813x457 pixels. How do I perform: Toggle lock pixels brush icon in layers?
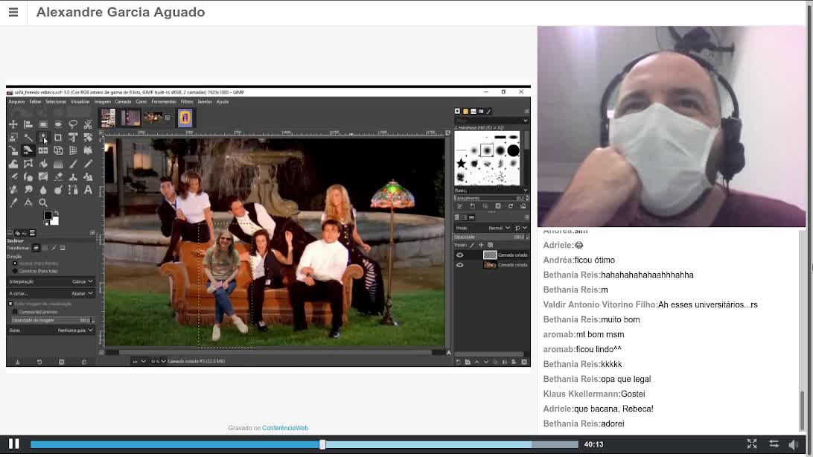pos(472,245)
